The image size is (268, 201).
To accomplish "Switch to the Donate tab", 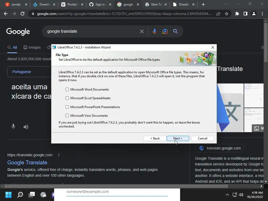I will pos(184,4).
